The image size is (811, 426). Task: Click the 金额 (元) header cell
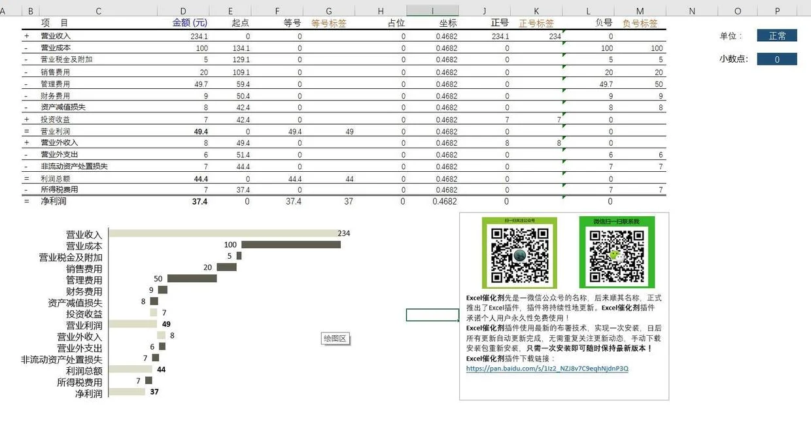click(x=190, y=23)
